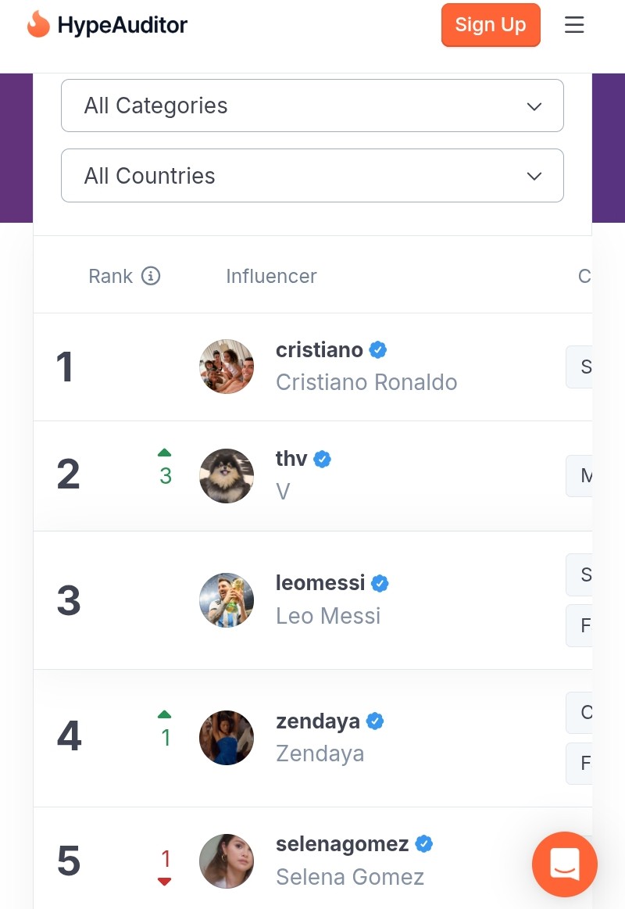Open the orange chat support bubble
Screen dimensions: 625x909
564,864
